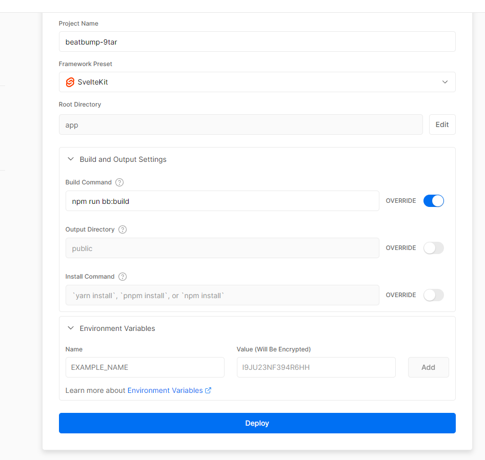
Task: Focus the EXAMPLE_NAME variable name field
Action: click(x=145, y=367)
